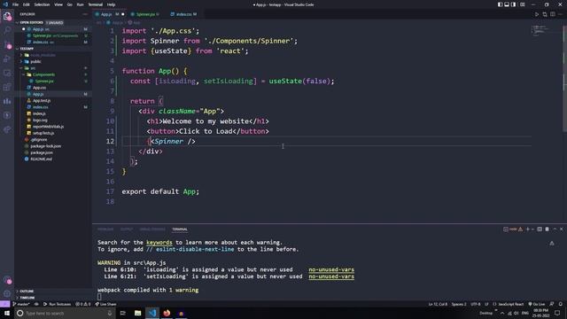
Task: Click Live Share in status bar
Action: tap(105, 304)
